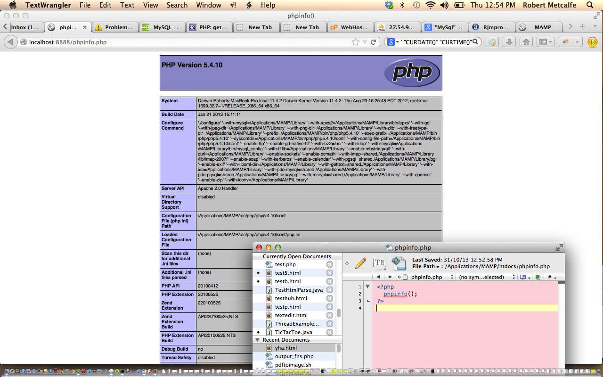Show more browser tabs with right chevron
The height and width of the screenshot is (377, 603).
tap(570, 26)
